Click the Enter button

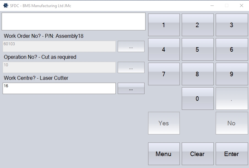click(x=232, y=154)
